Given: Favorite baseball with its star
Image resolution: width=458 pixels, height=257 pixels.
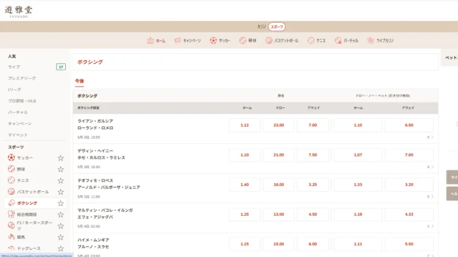Looking at the screenshot, I should tap(61, 169).
